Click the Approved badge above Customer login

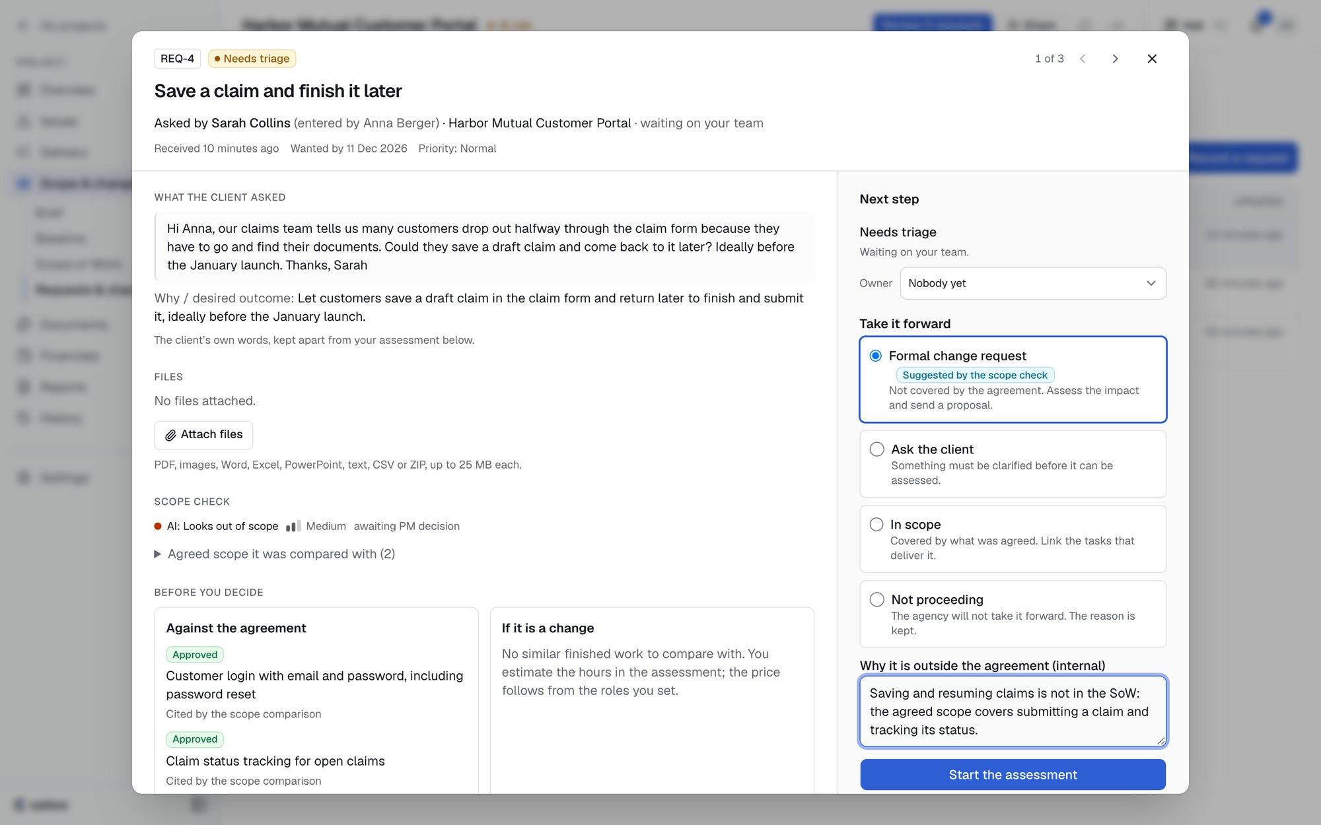(x=195, y=655)
